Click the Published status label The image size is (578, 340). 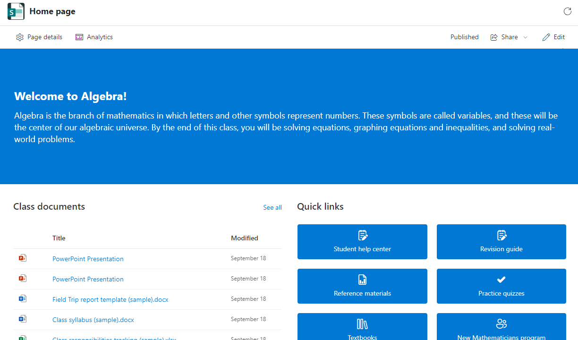(464, 37)
